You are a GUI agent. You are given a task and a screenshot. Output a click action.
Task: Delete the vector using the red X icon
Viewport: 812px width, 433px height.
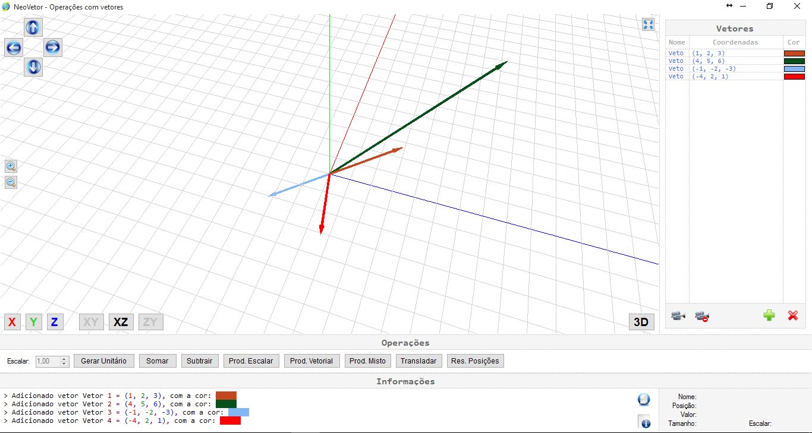point(793,315)
